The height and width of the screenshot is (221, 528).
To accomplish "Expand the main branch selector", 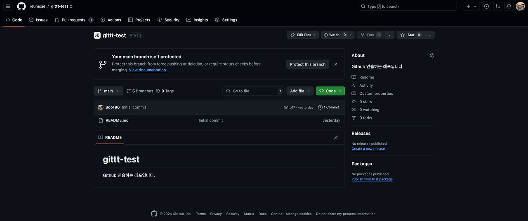I will [108, 91].
